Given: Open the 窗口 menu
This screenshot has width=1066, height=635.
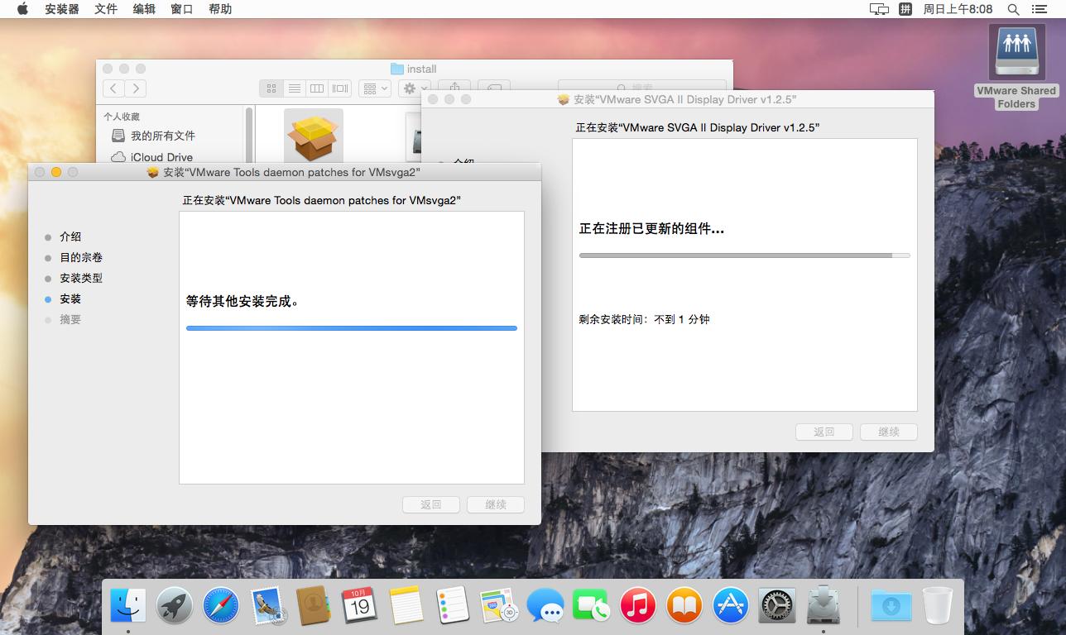Looking at the screenshot, I should click(x=182, y=9).
